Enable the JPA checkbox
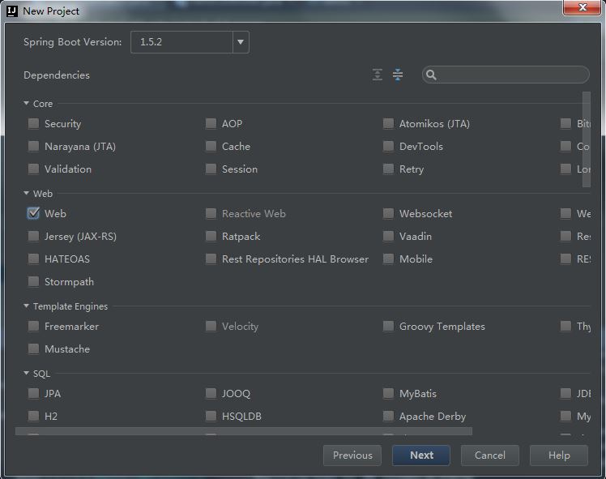This screenshot has width=606, height=479. coord(34,394)
